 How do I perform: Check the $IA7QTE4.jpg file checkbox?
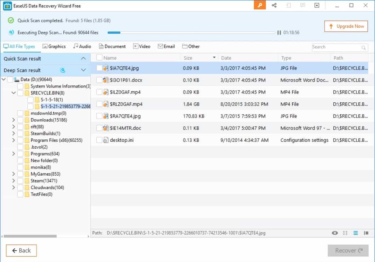pos(99,68)
